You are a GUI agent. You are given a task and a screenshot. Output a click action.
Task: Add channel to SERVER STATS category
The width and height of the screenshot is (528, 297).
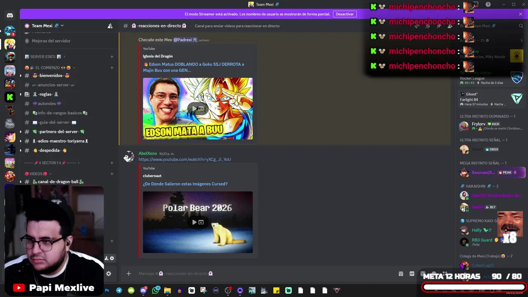point(112,57)
